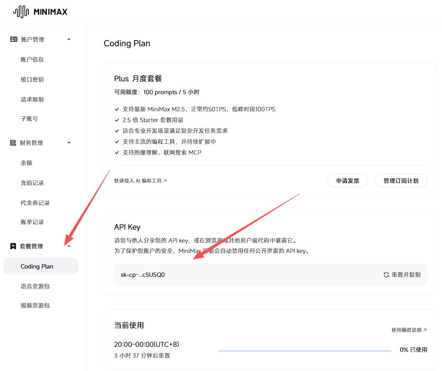View 代金券记录 page

coord(35,203)
